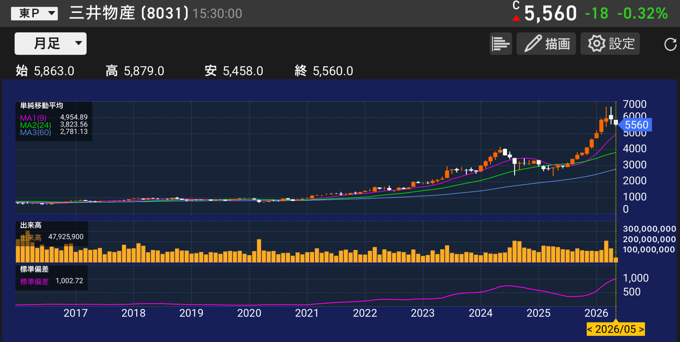Screen dimensions: 680x342
Task: Click the 2017 year axis label
Action: [76, 313]
